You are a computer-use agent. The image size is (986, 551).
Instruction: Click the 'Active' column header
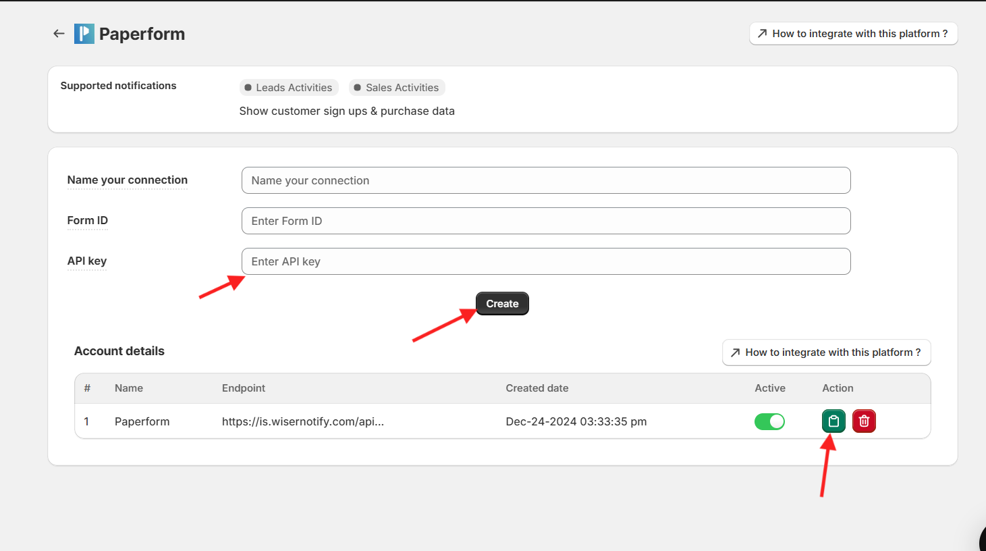pos(770,388)
